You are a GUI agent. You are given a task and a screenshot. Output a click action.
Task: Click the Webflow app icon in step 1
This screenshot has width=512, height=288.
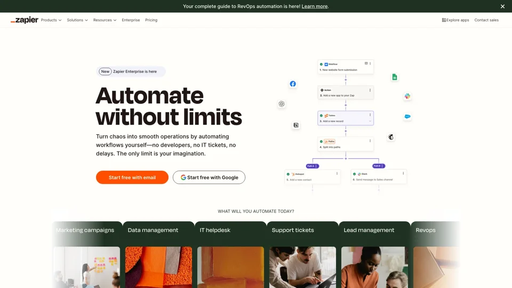pyautogui.click(x=326, y=65)
